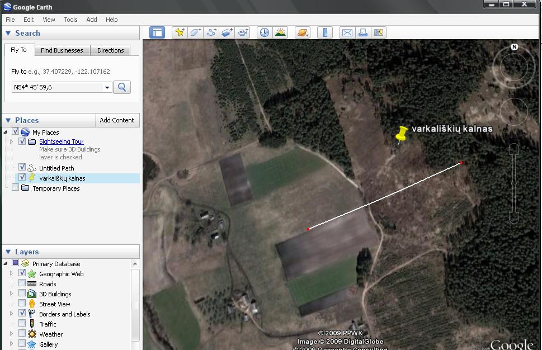The image size is (542, 350).
Task: Expand the Geographic Web layer tree
Action: pyautogui.click(x=11, y=274)
